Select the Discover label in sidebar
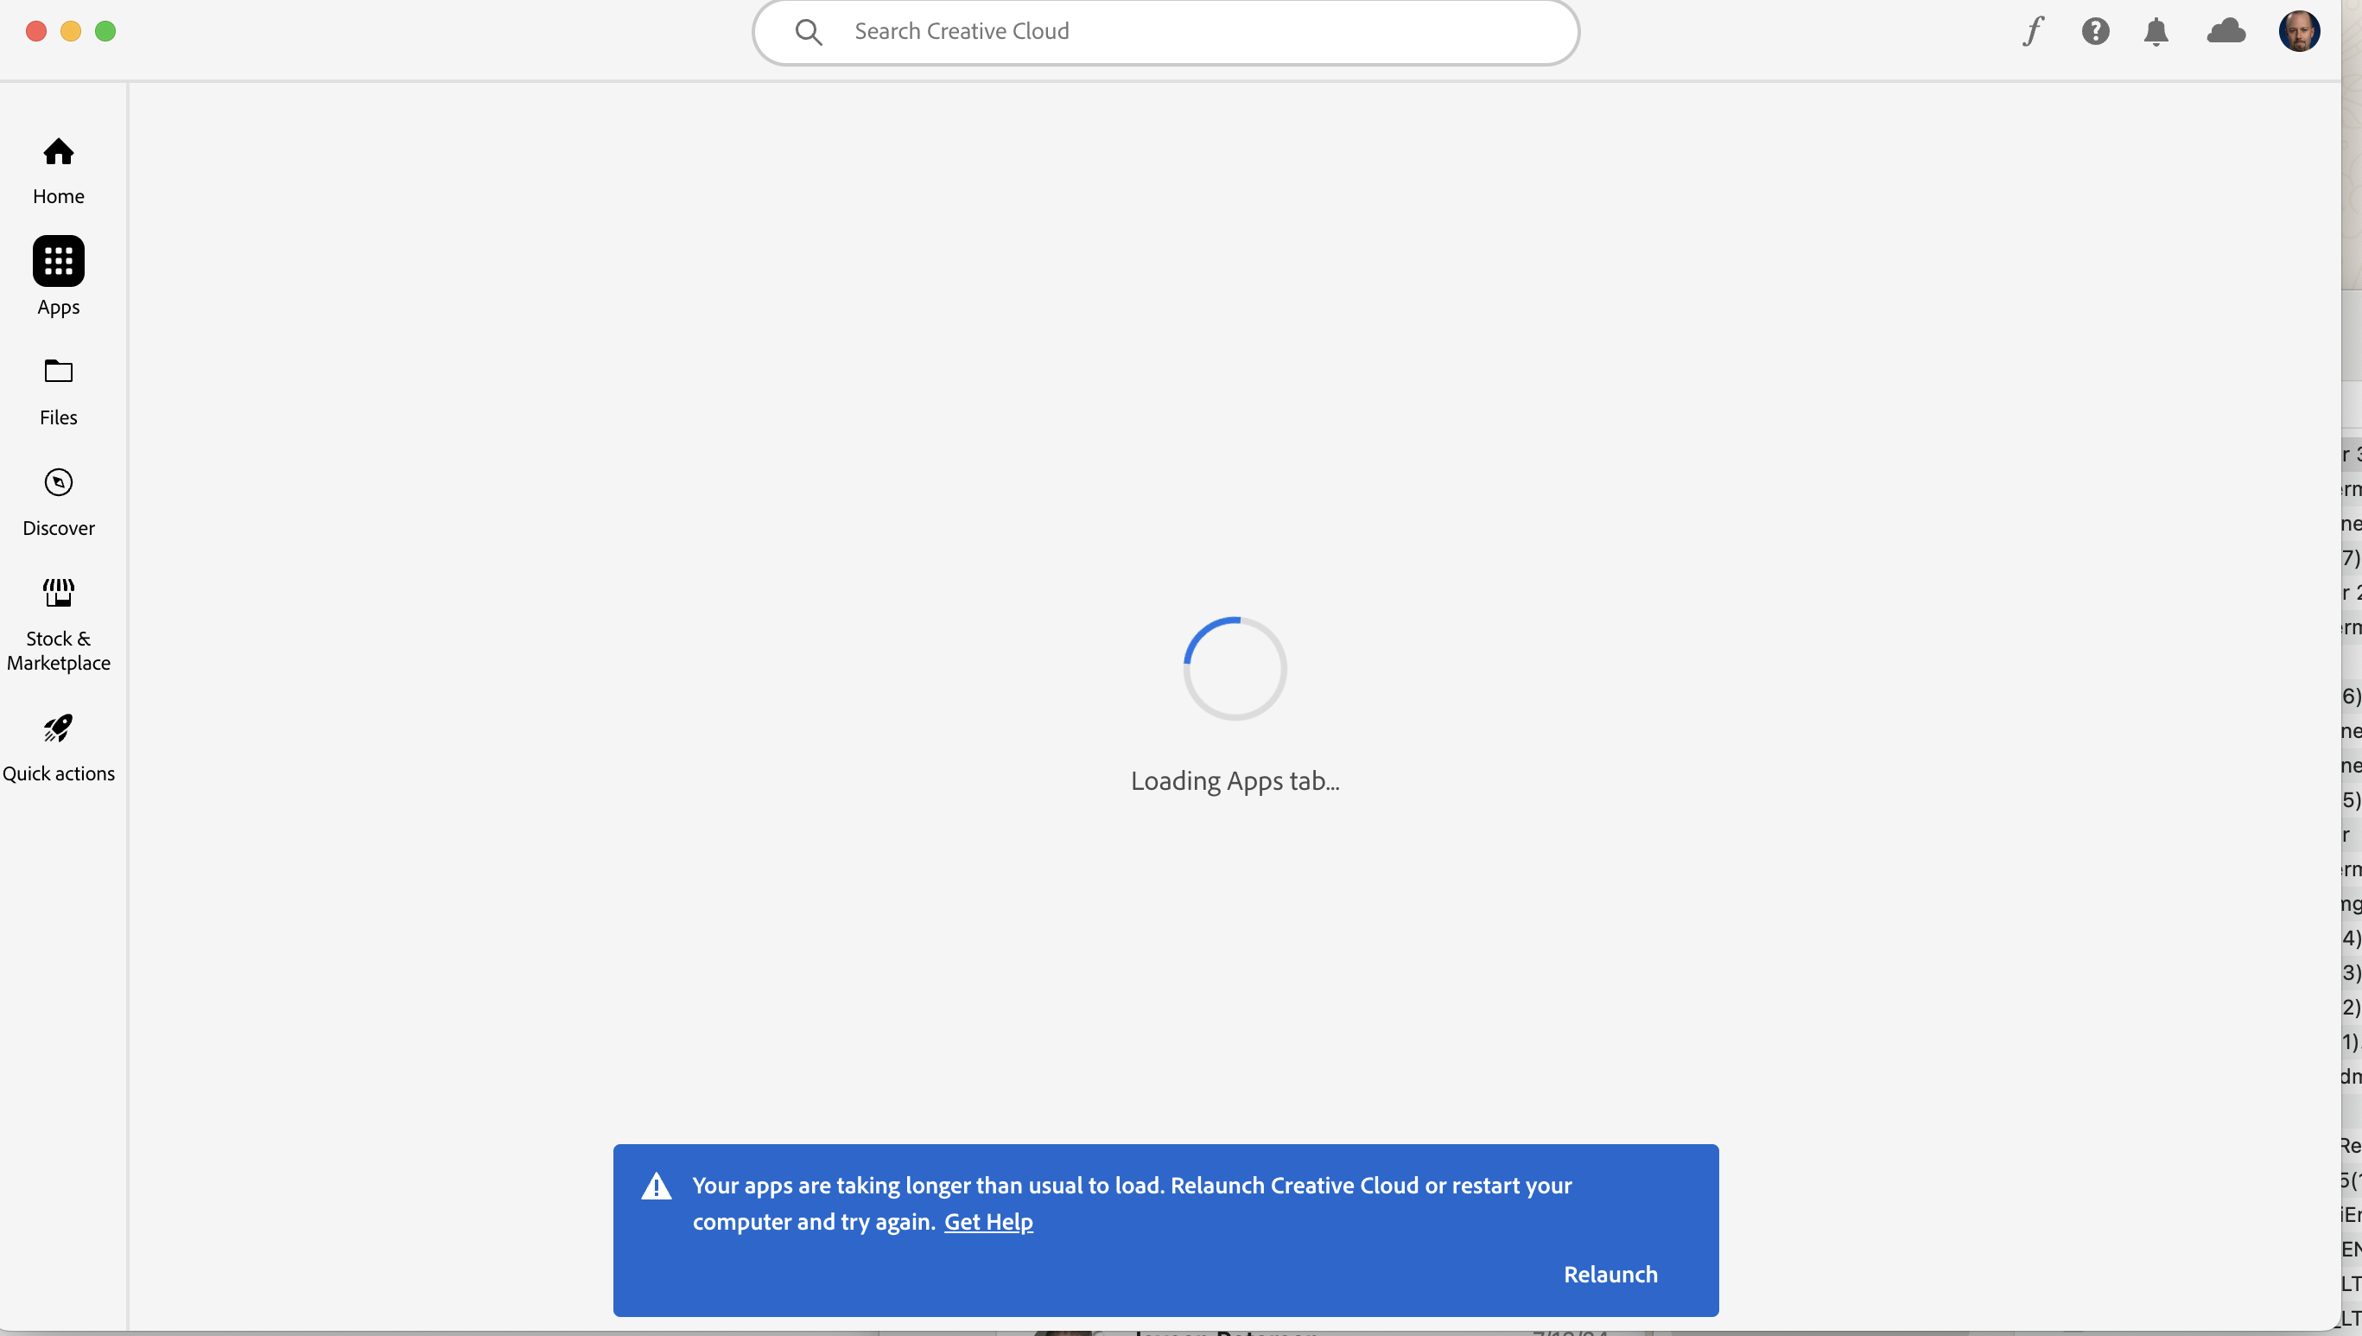Viewport: 2362px width, 1336px height. (59, 528)
